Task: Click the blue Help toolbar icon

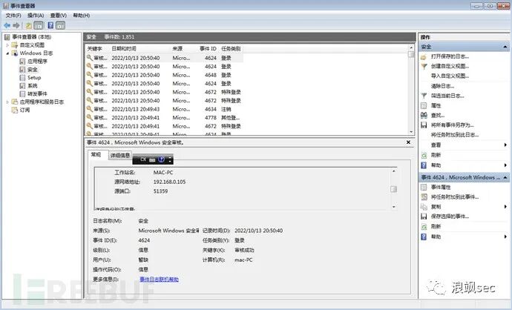Action: [50, 25]
